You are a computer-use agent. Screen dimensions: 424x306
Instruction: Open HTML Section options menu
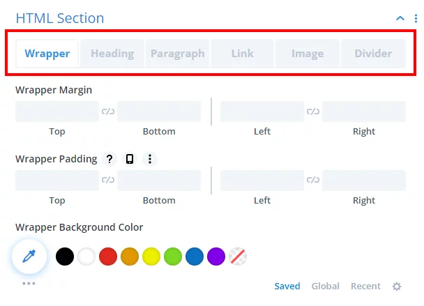[416, 18]
